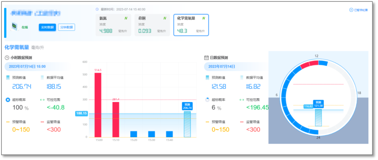Viewport: 378px width, 160px height.
Task: Click the daily 可控范围 arrows icon
Action: [242, 100]
